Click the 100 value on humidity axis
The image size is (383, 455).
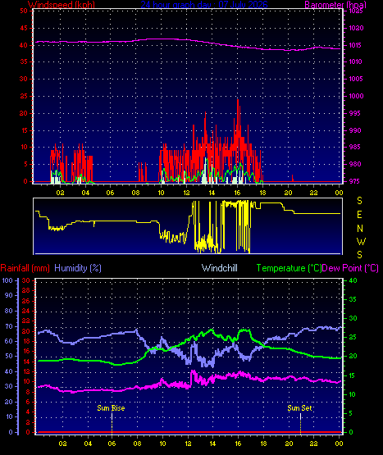[x=7, y=280]
